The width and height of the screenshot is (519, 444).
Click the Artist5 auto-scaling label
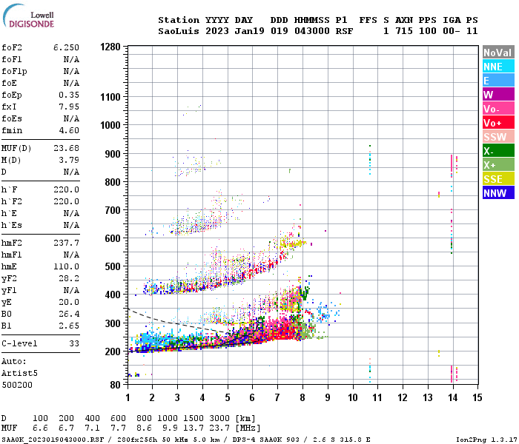pos(19,373)
